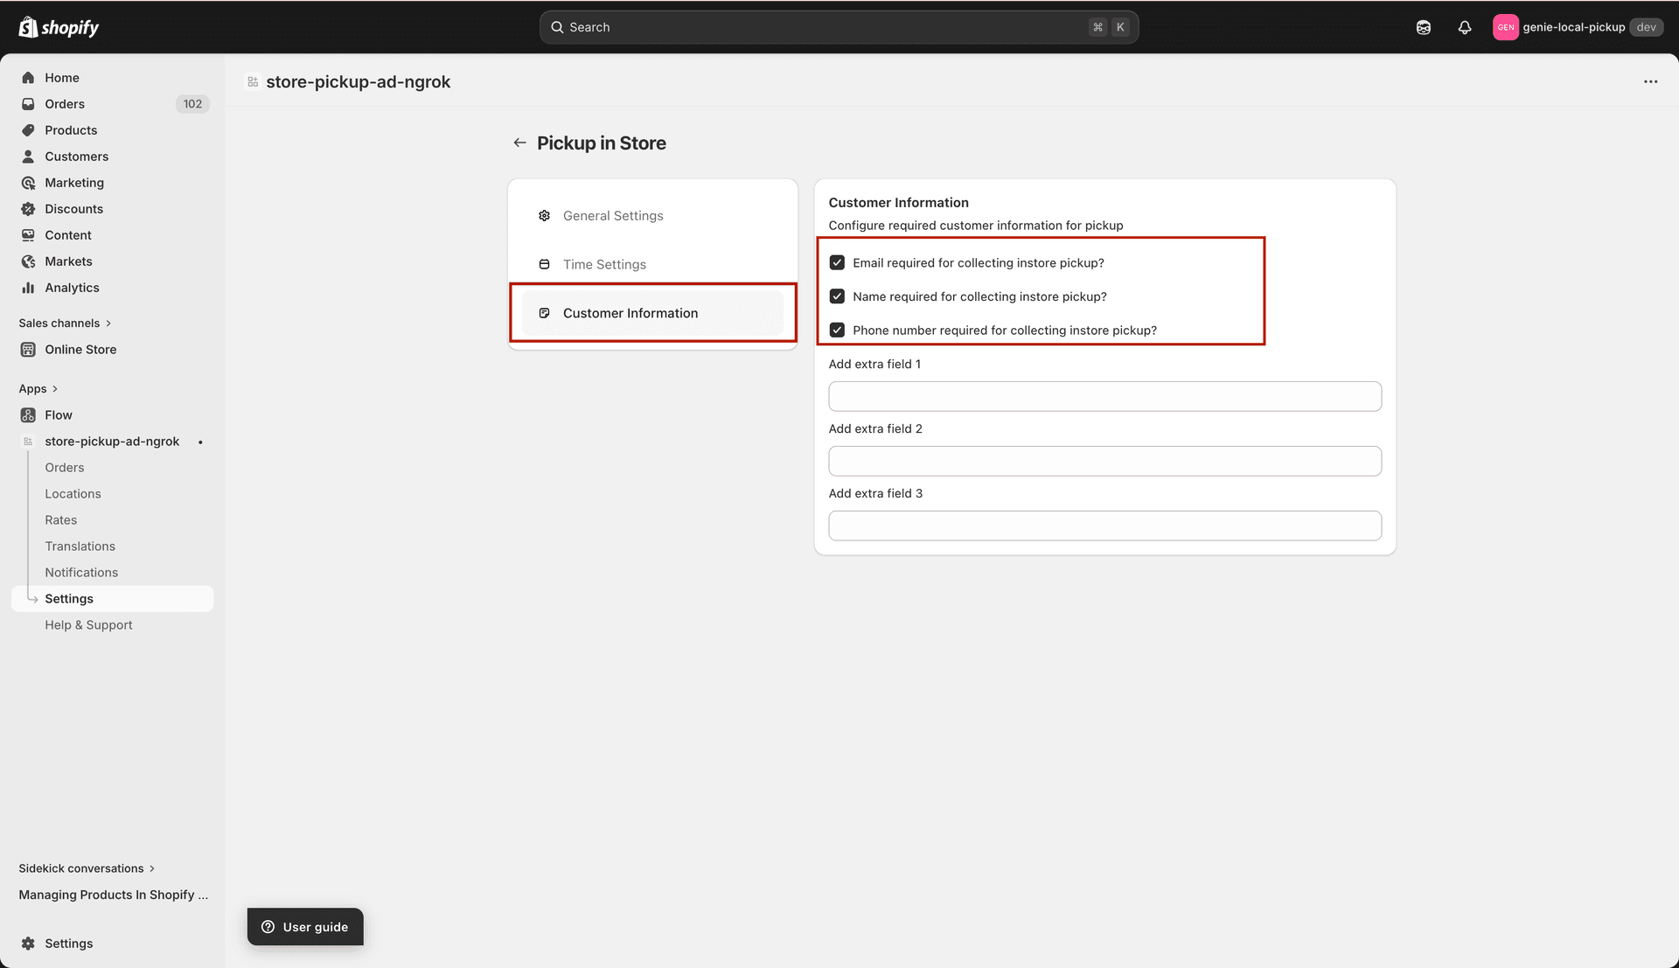
Task: Go back using the Pickup in Store arrow
Action: (x=519, y=142)
